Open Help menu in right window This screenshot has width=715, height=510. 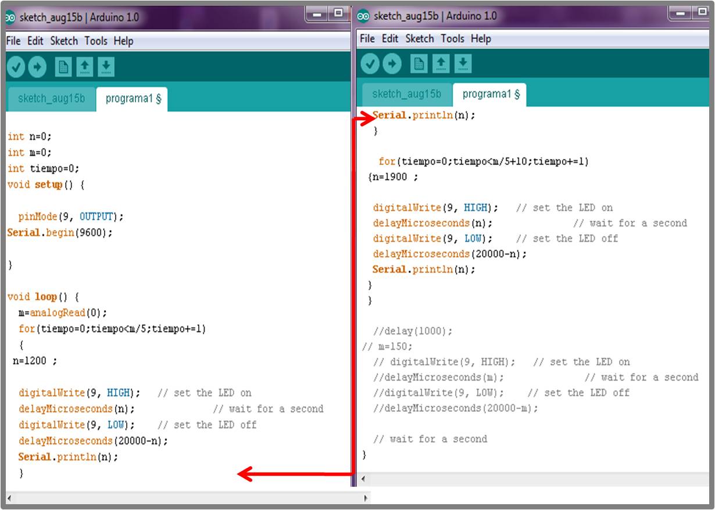(481, 39)
